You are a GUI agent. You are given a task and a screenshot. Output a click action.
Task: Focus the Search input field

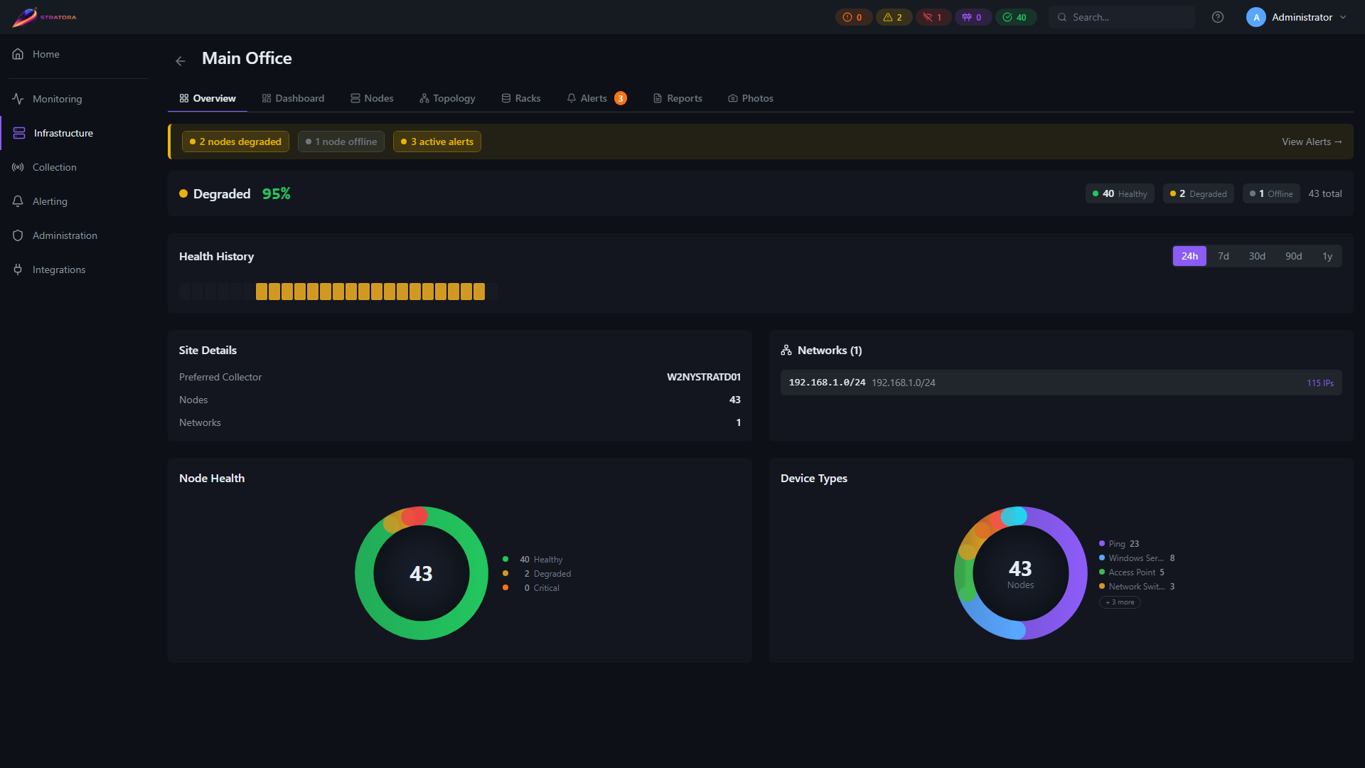(x=1122, y=17)
